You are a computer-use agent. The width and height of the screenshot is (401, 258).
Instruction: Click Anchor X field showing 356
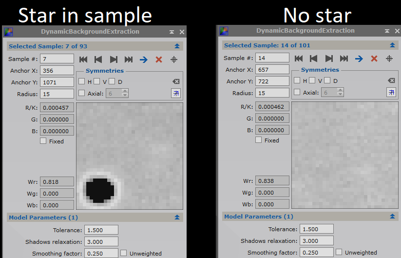click(x=57, y=71)
